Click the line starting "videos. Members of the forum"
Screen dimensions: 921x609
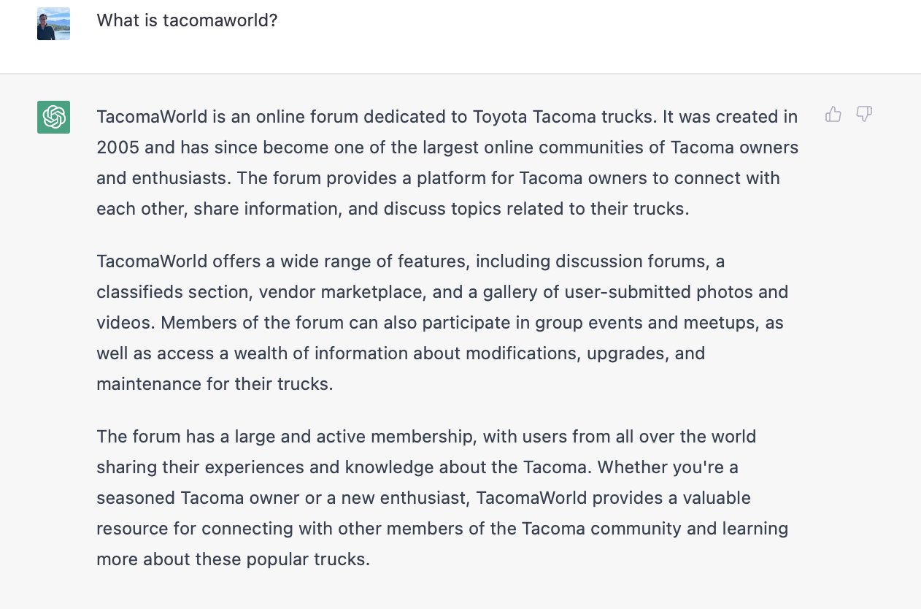440,323
